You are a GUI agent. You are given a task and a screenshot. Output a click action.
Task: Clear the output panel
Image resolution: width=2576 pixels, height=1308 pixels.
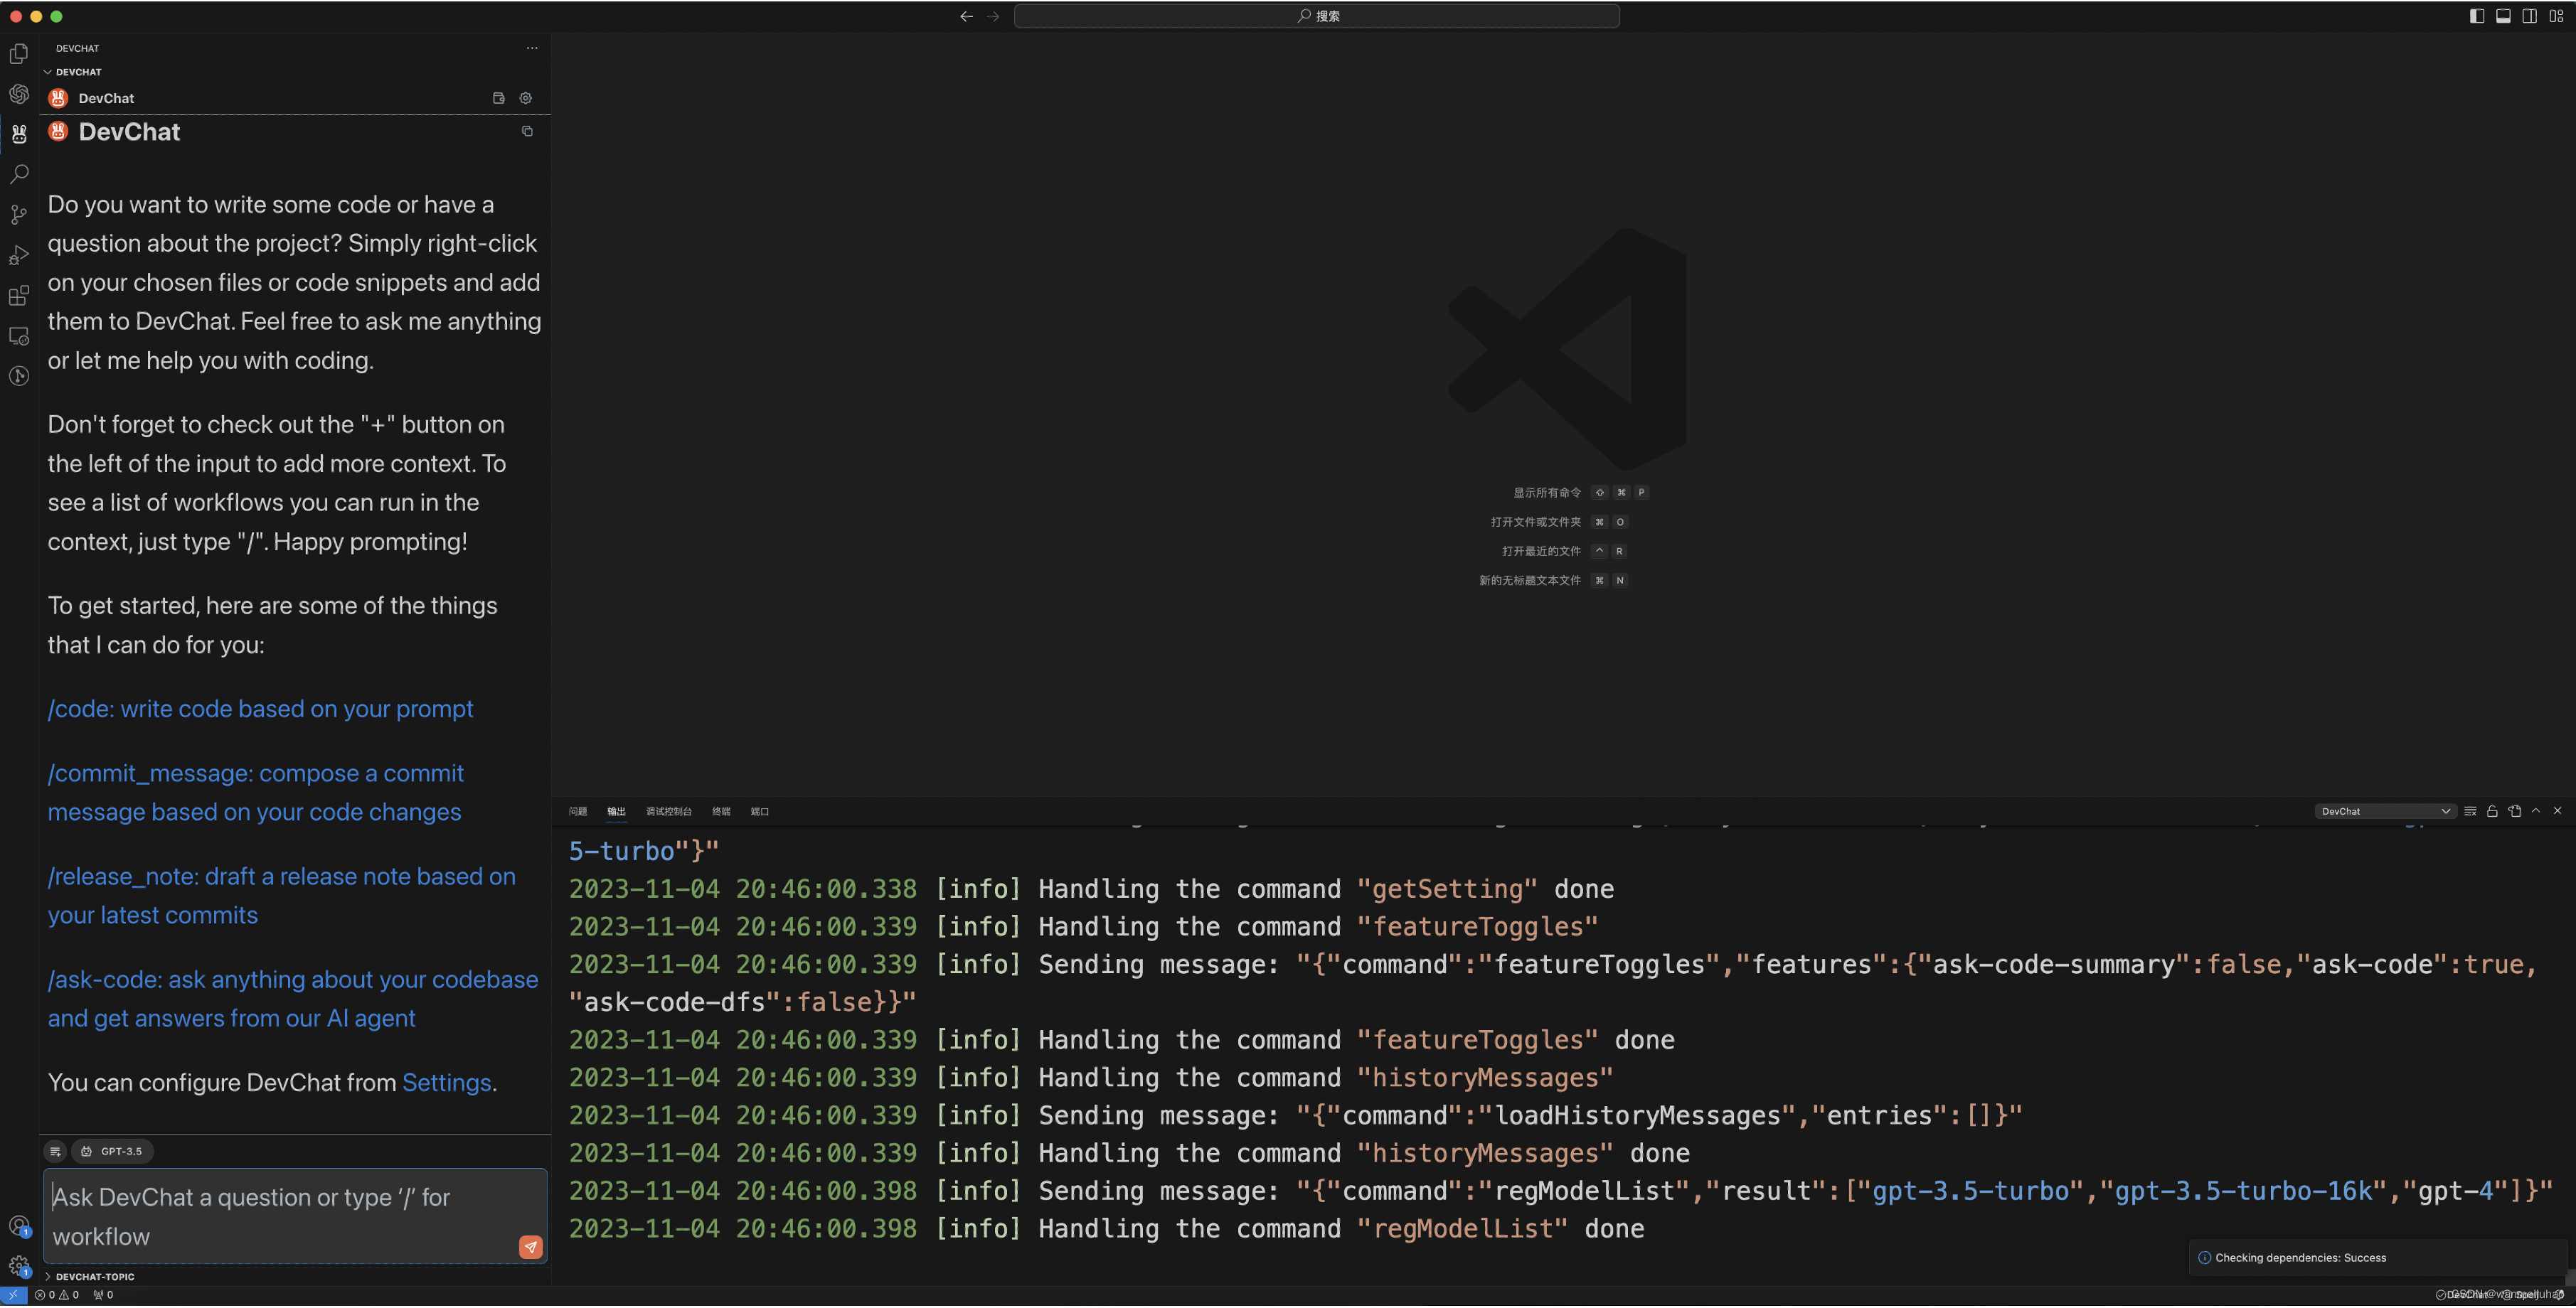tap(2470, 811)
